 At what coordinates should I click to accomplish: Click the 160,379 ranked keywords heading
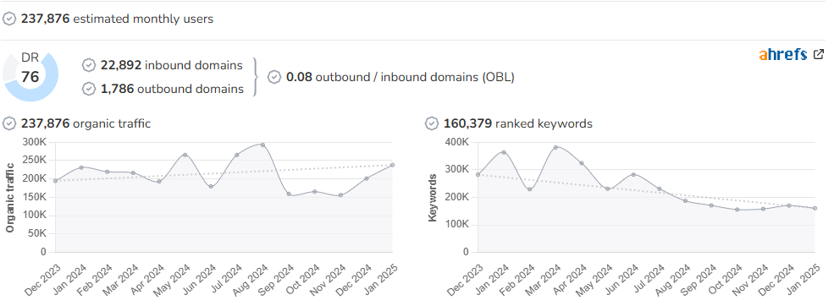(518, 123)
